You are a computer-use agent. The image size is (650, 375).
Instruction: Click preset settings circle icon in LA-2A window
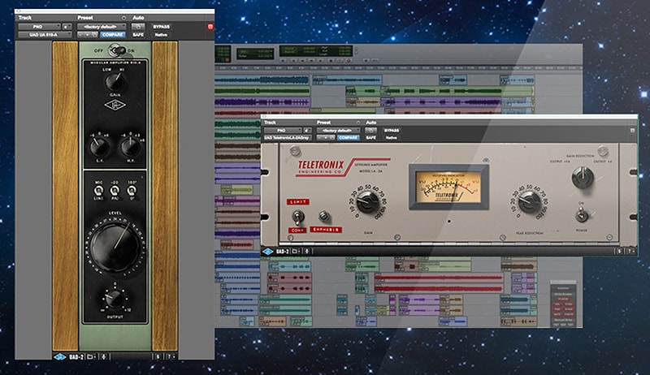pos(358,123)
